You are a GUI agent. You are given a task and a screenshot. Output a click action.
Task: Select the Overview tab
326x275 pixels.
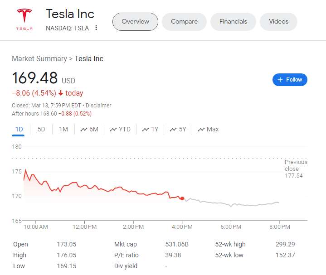tap(135, 22)
